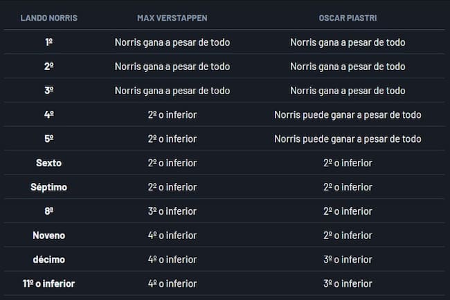Click the OSCAR PIASTRI column header

pos(348,17)
